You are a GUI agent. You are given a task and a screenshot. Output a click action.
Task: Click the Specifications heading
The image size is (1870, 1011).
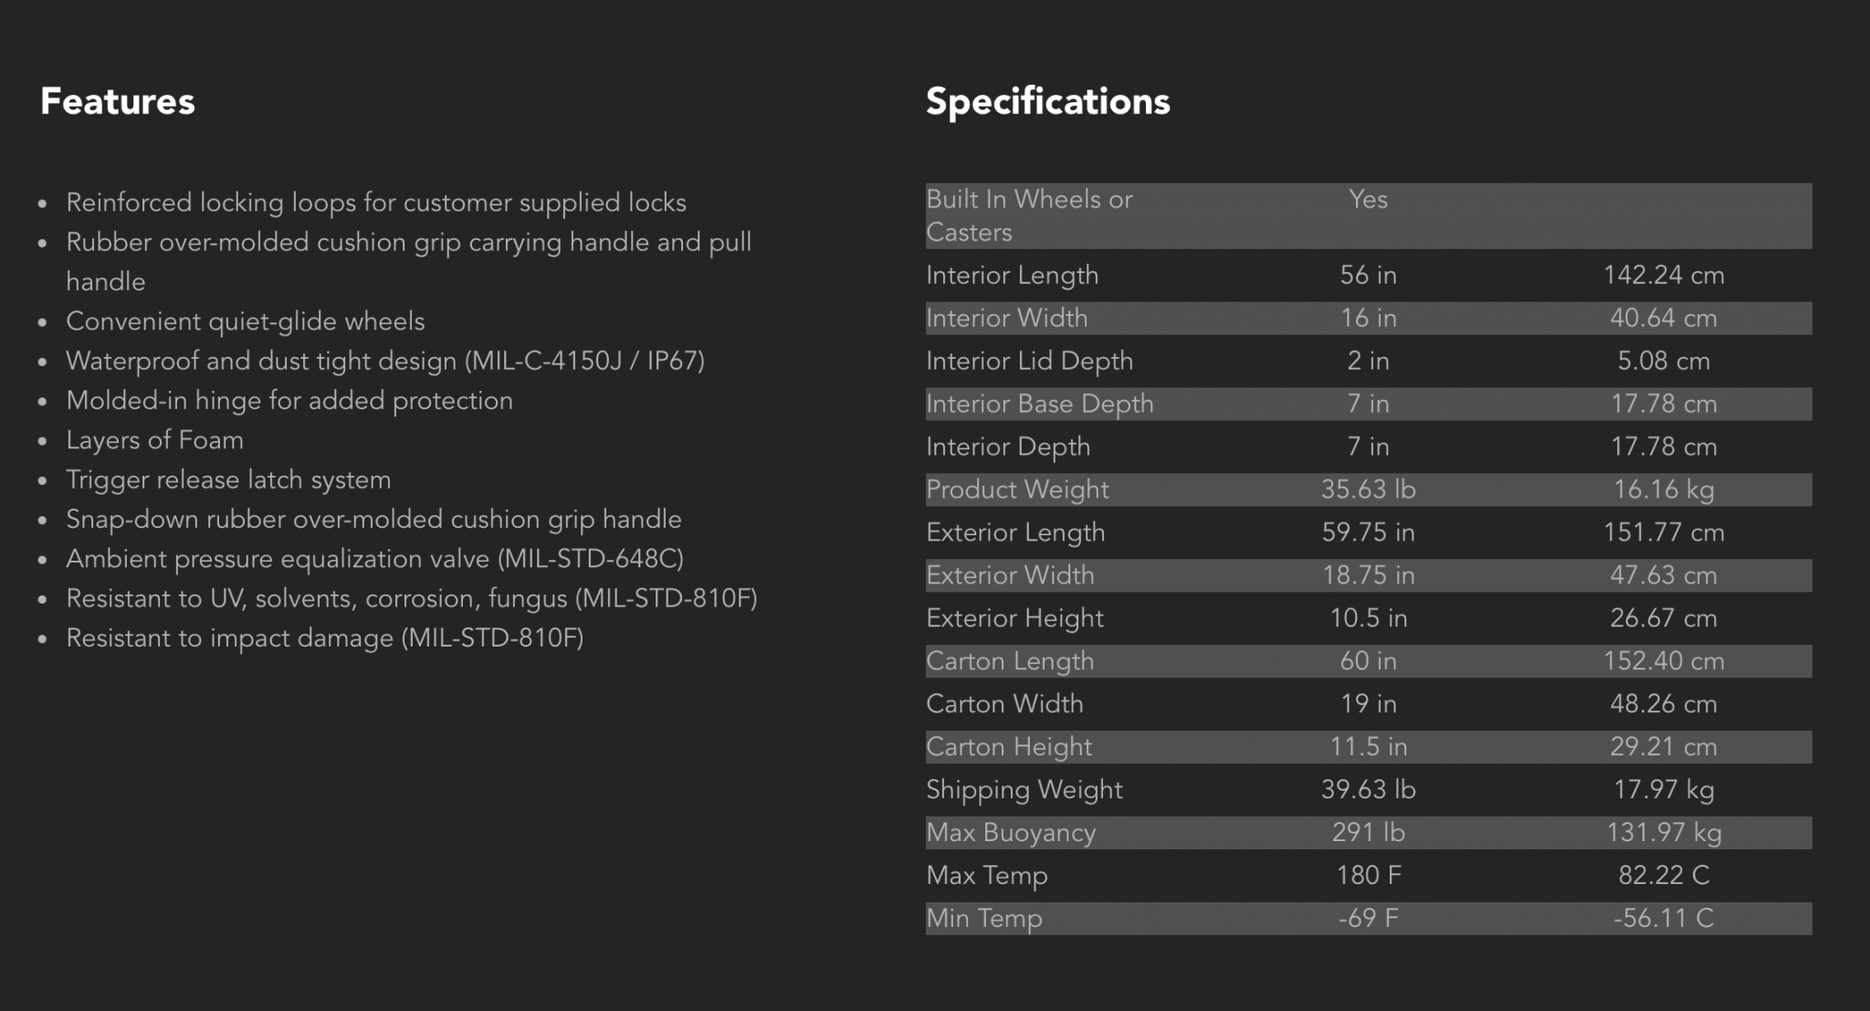[1047, 101]
